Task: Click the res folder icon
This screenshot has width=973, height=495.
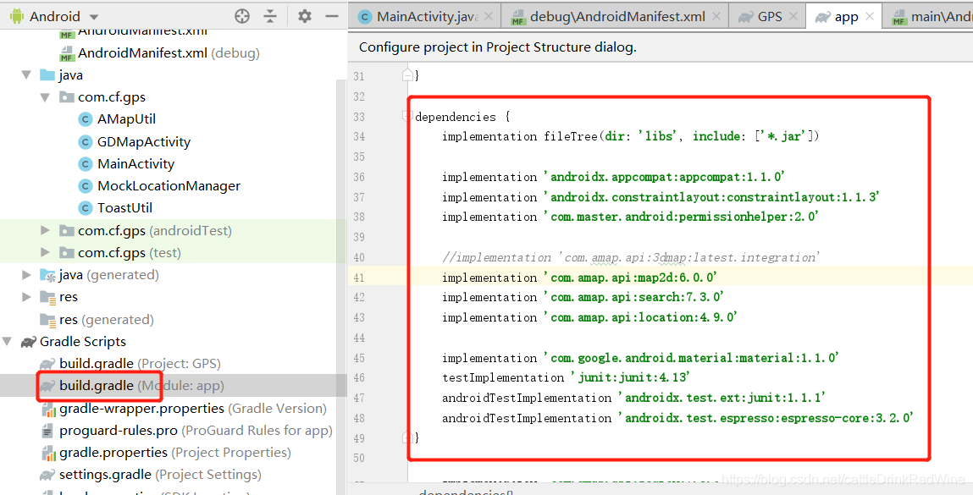Action: click(x=47, y=297)
